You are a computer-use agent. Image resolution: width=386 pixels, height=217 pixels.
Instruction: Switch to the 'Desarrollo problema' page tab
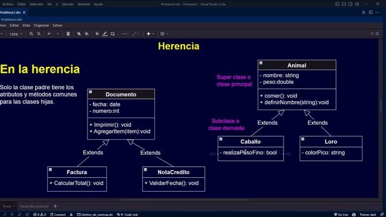34,206
